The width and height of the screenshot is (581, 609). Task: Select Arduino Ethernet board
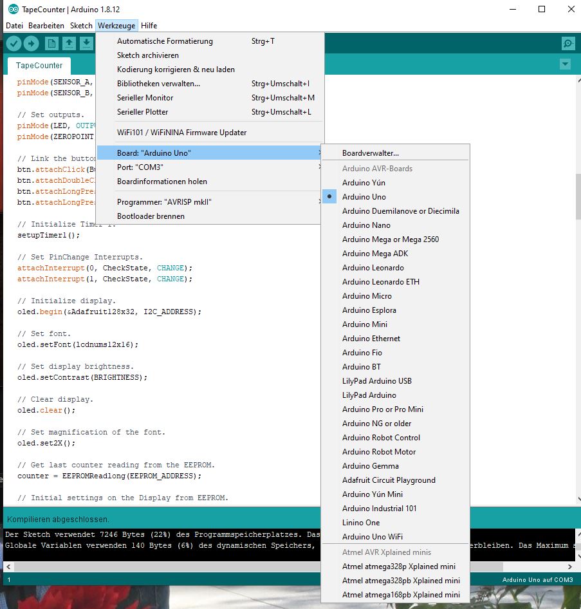396,339
